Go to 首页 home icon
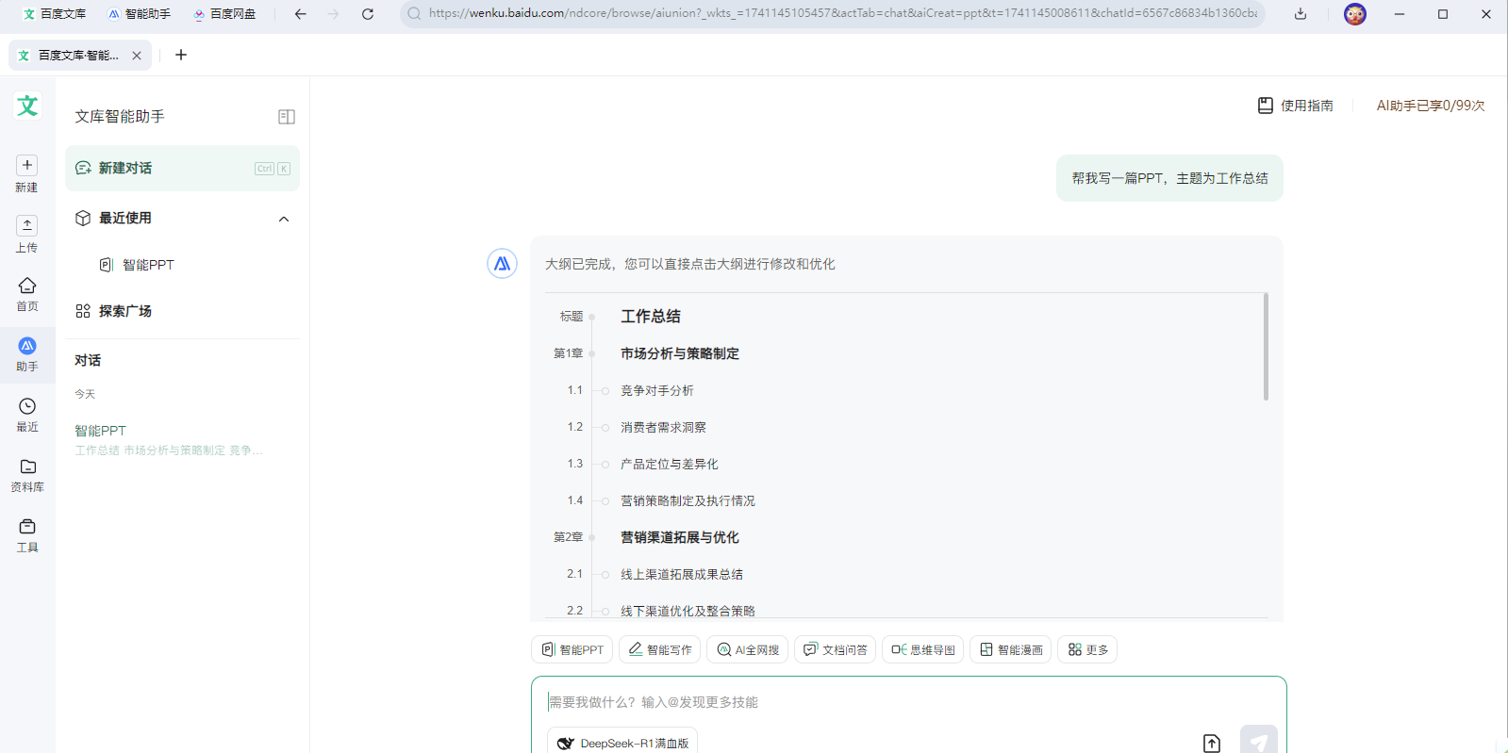The height and width of the screenshot is (753, 1508). (x=27, y=286)
